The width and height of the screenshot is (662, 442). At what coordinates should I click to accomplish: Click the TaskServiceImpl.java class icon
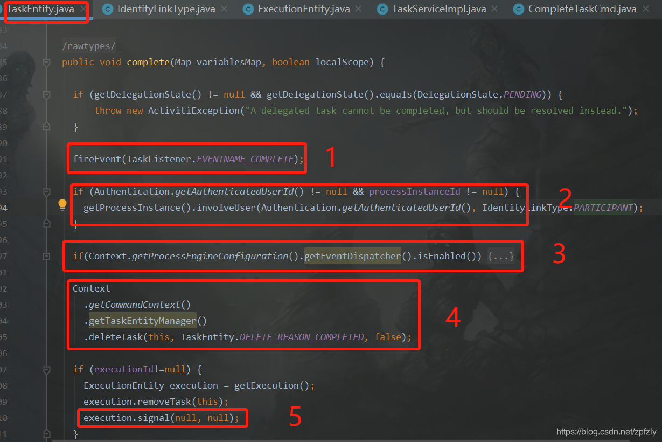tap(382, 9)
